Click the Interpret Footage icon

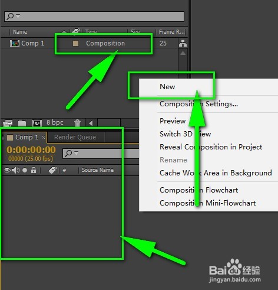[8, 123]
